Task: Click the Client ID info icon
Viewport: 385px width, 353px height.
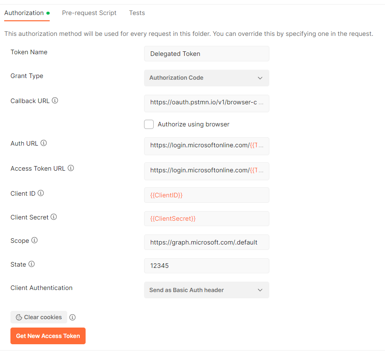Action: [x=41, y=193]
